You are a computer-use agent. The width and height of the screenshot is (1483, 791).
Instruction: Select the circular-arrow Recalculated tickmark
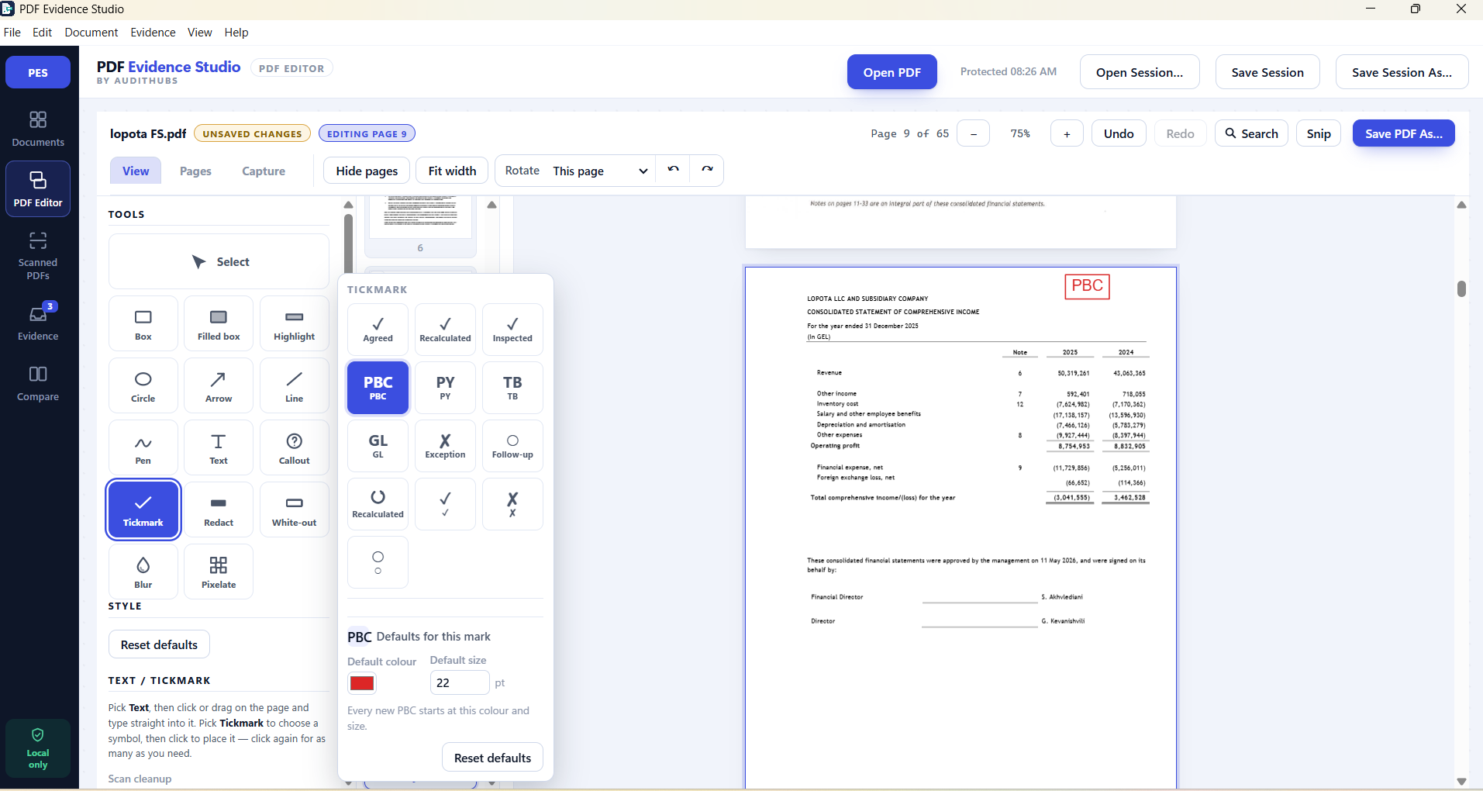coord(378,504)
